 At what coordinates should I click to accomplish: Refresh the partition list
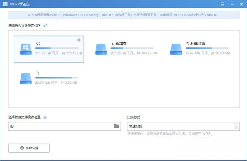45,26
